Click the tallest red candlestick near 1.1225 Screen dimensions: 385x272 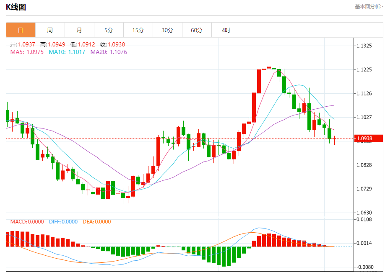259,81
